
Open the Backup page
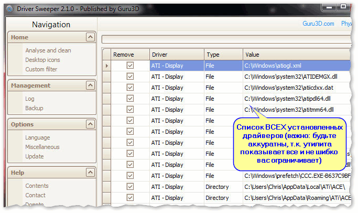(x=34, y=108)
